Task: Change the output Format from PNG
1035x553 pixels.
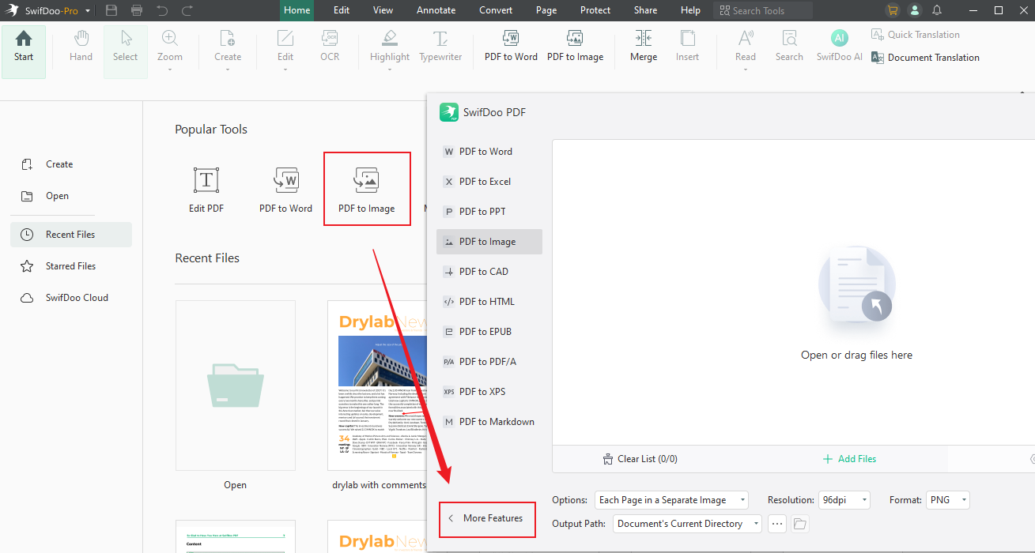Action: [x=947, y=499]
